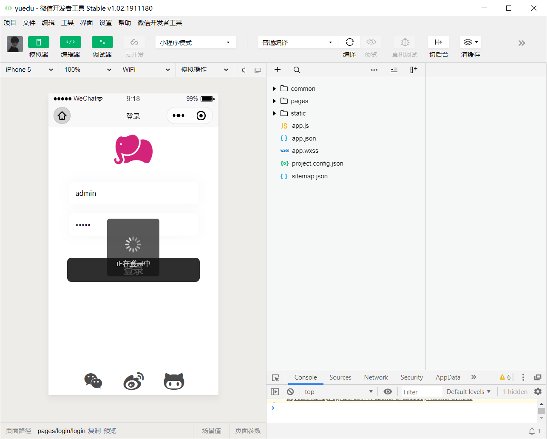Search files with magnifier icon

click(x=297, y=70)
